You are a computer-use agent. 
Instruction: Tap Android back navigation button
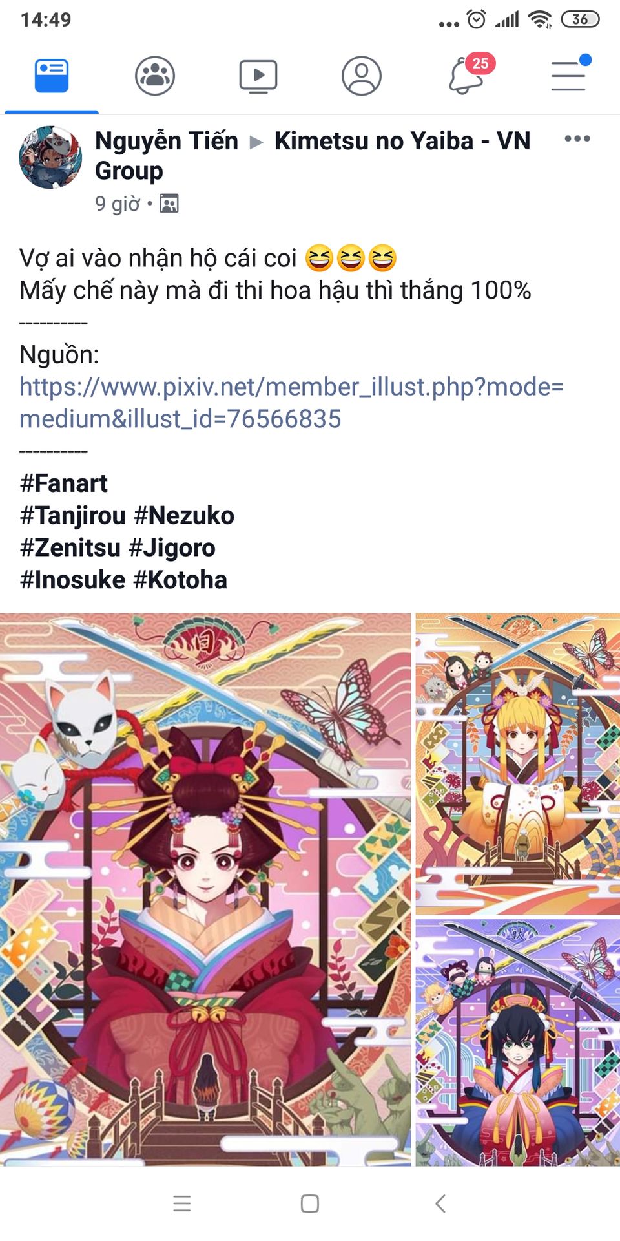[x=440, y=1204]
